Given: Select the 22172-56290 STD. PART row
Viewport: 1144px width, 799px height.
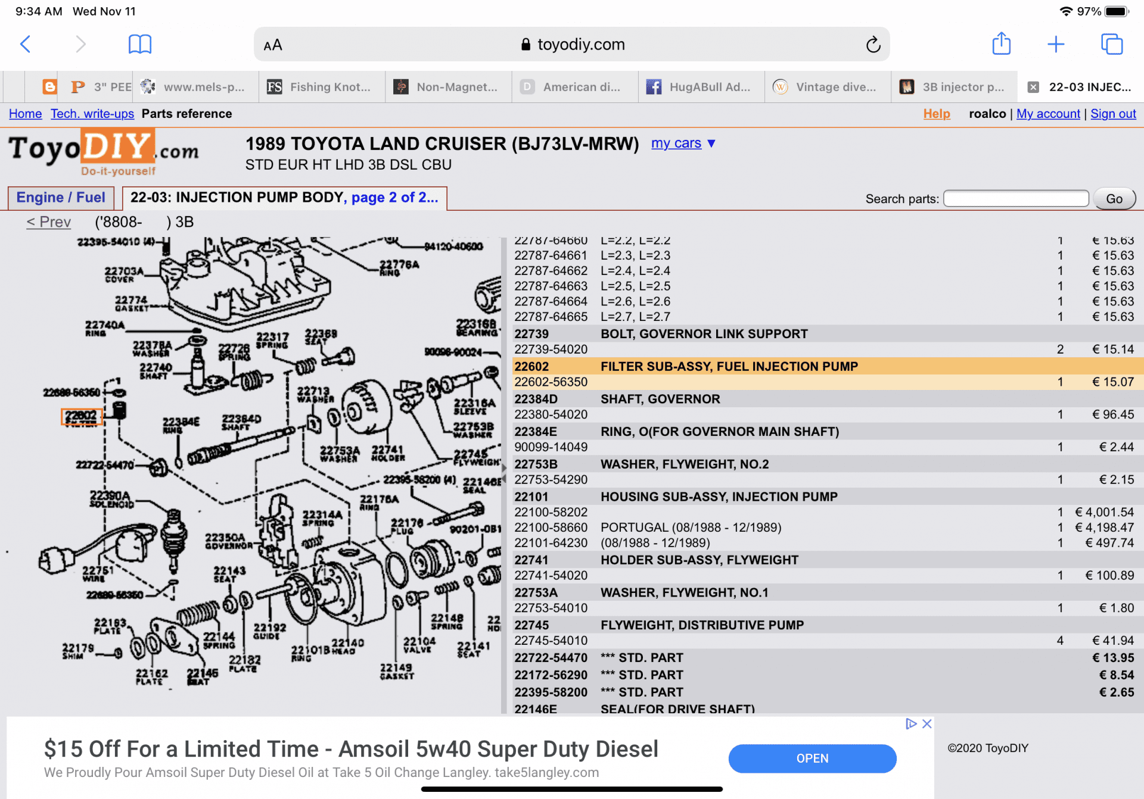Looking at the screenshot, I should 828,675.
